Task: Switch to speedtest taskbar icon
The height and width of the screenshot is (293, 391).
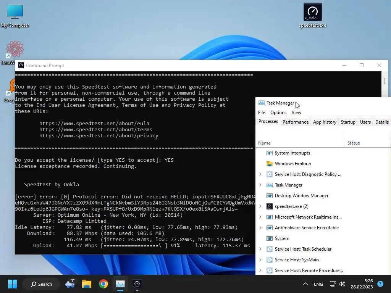Action: click(x=137, y=284)
